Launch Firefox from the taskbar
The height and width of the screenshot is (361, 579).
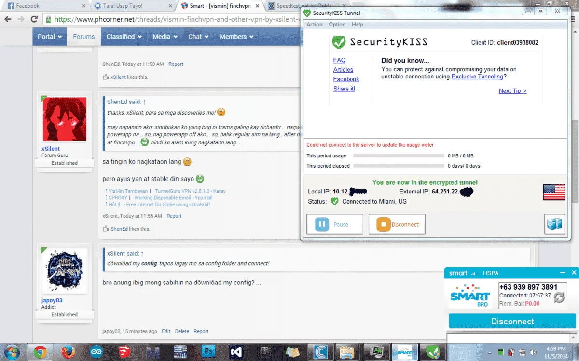click(68, 352)
